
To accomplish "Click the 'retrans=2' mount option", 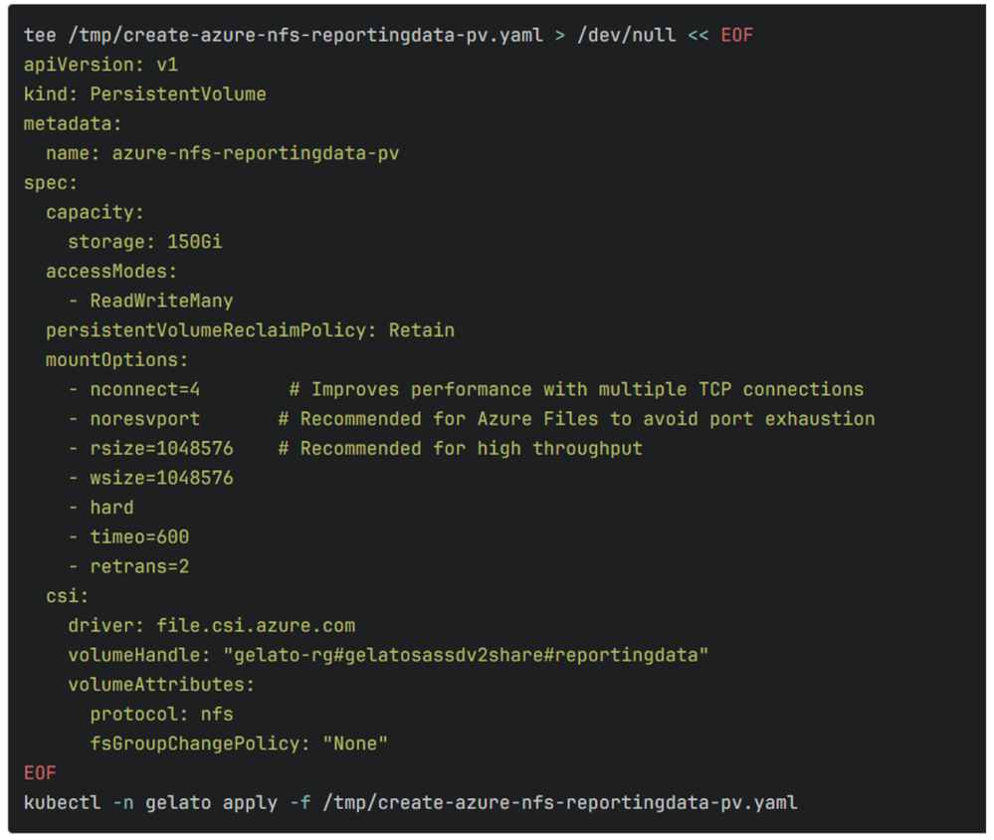I will (139, 566).
